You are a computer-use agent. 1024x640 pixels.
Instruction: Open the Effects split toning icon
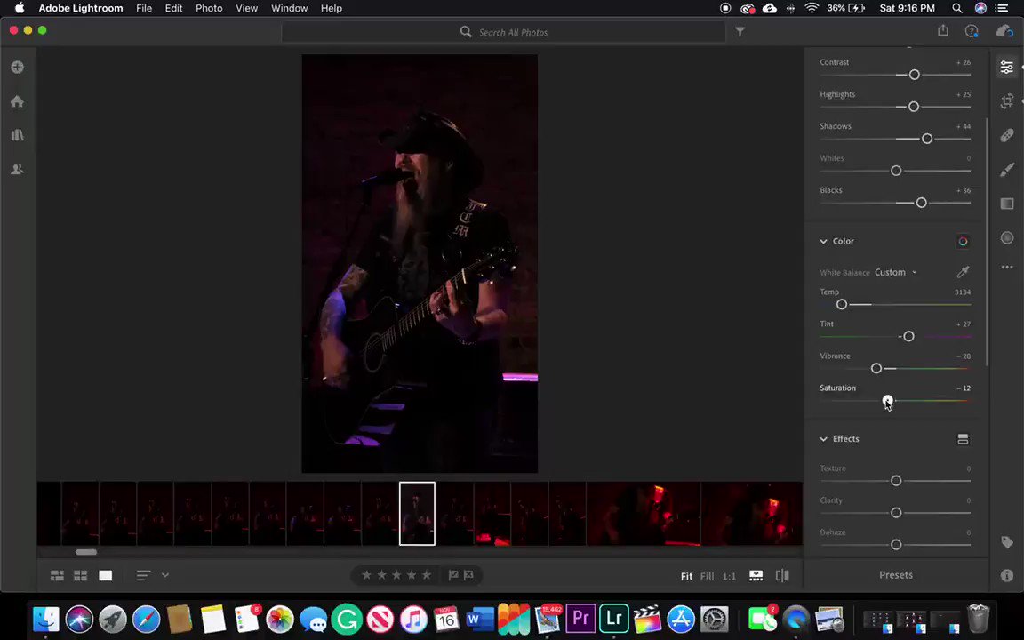[963, 439]
